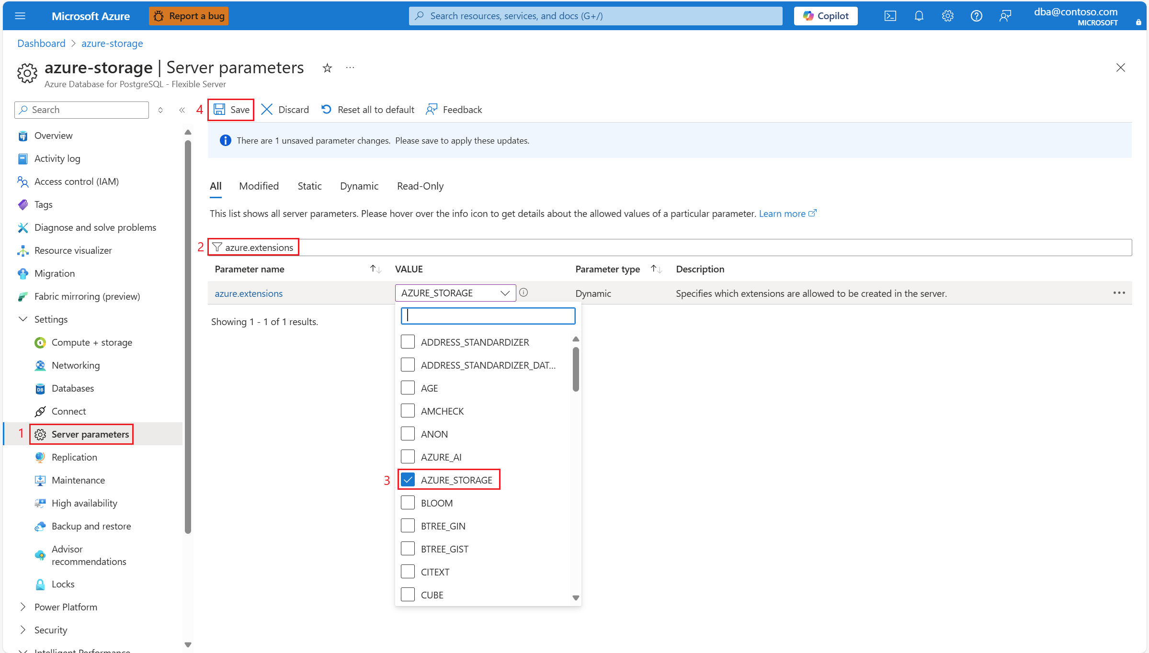Viewport: 1149px width, 653px height.
Task: Open the Cloud Shell icon
Action: [890, 16]
